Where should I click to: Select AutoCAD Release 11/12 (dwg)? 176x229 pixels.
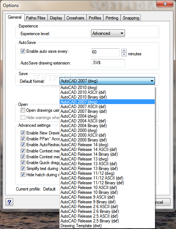coord(107,173)
